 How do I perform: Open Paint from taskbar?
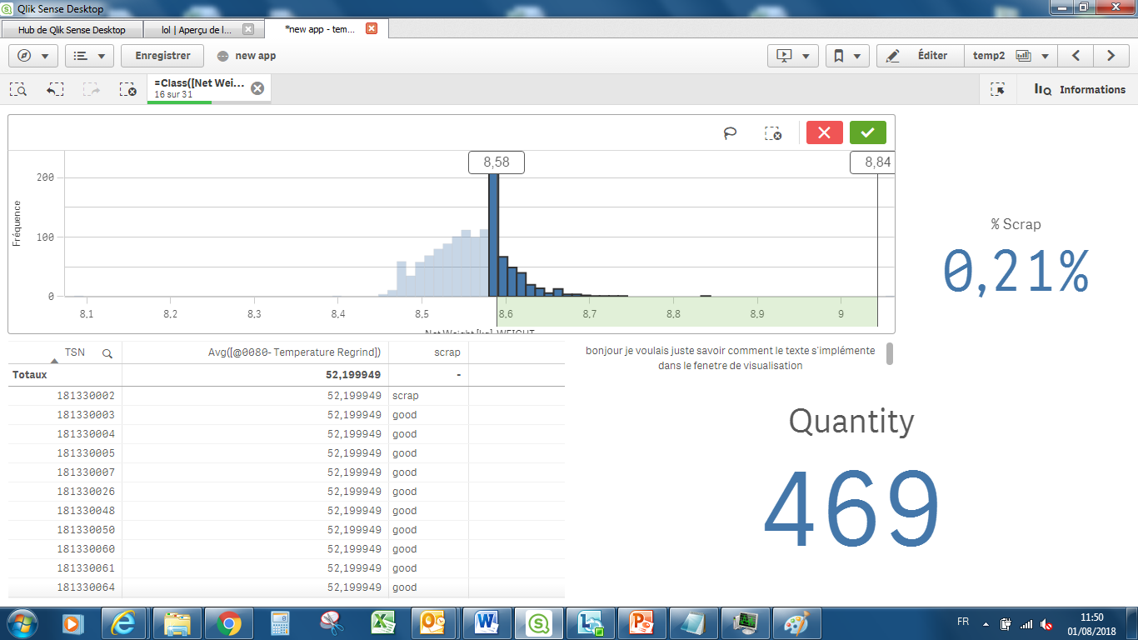pos(796,622)
